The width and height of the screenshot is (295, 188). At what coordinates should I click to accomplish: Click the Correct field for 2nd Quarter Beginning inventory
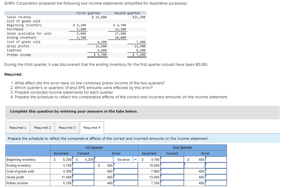(172, 159)
